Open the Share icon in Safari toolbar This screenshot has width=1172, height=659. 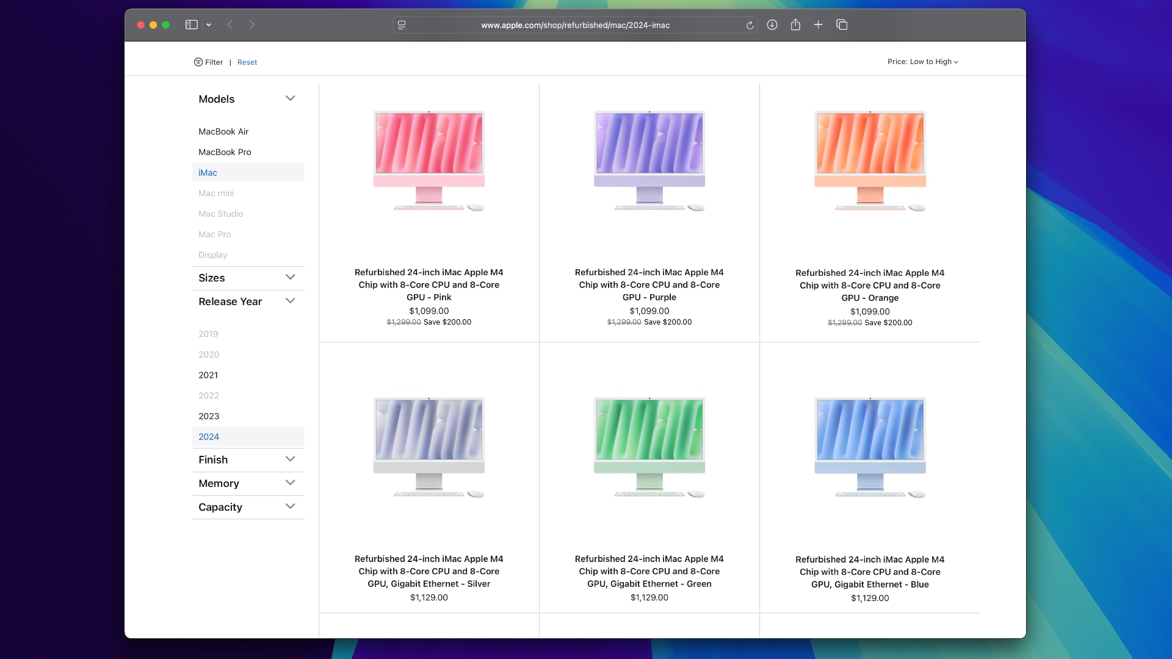(x=795, y=25)
